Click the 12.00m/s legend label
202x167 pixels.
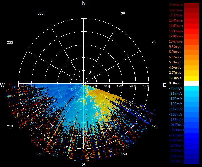tap(176, 36)
